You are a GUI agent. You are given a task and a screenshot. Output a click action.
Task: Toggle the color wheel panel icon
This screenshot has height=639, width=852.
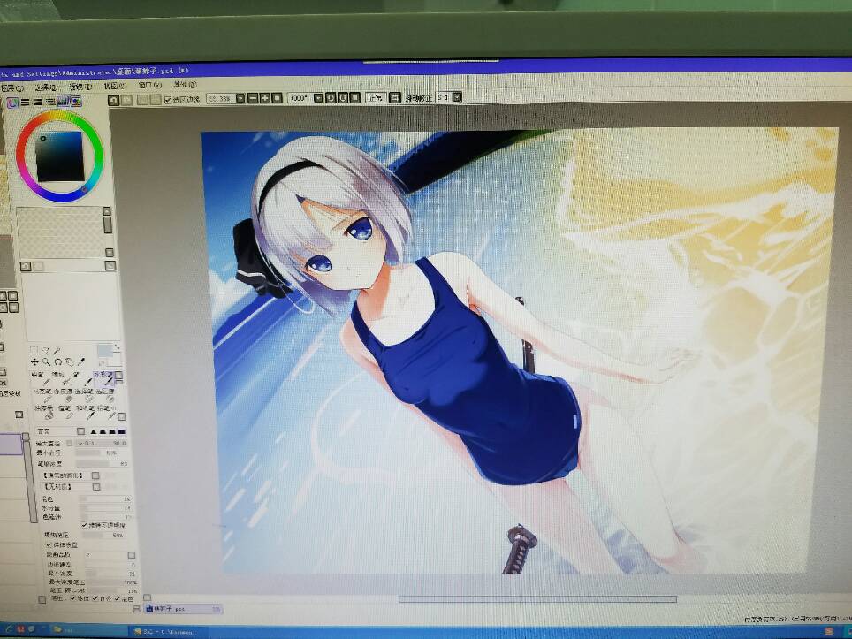point(12,103)
